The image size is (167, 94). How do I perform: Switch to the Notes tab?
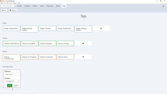pos(42,6)
